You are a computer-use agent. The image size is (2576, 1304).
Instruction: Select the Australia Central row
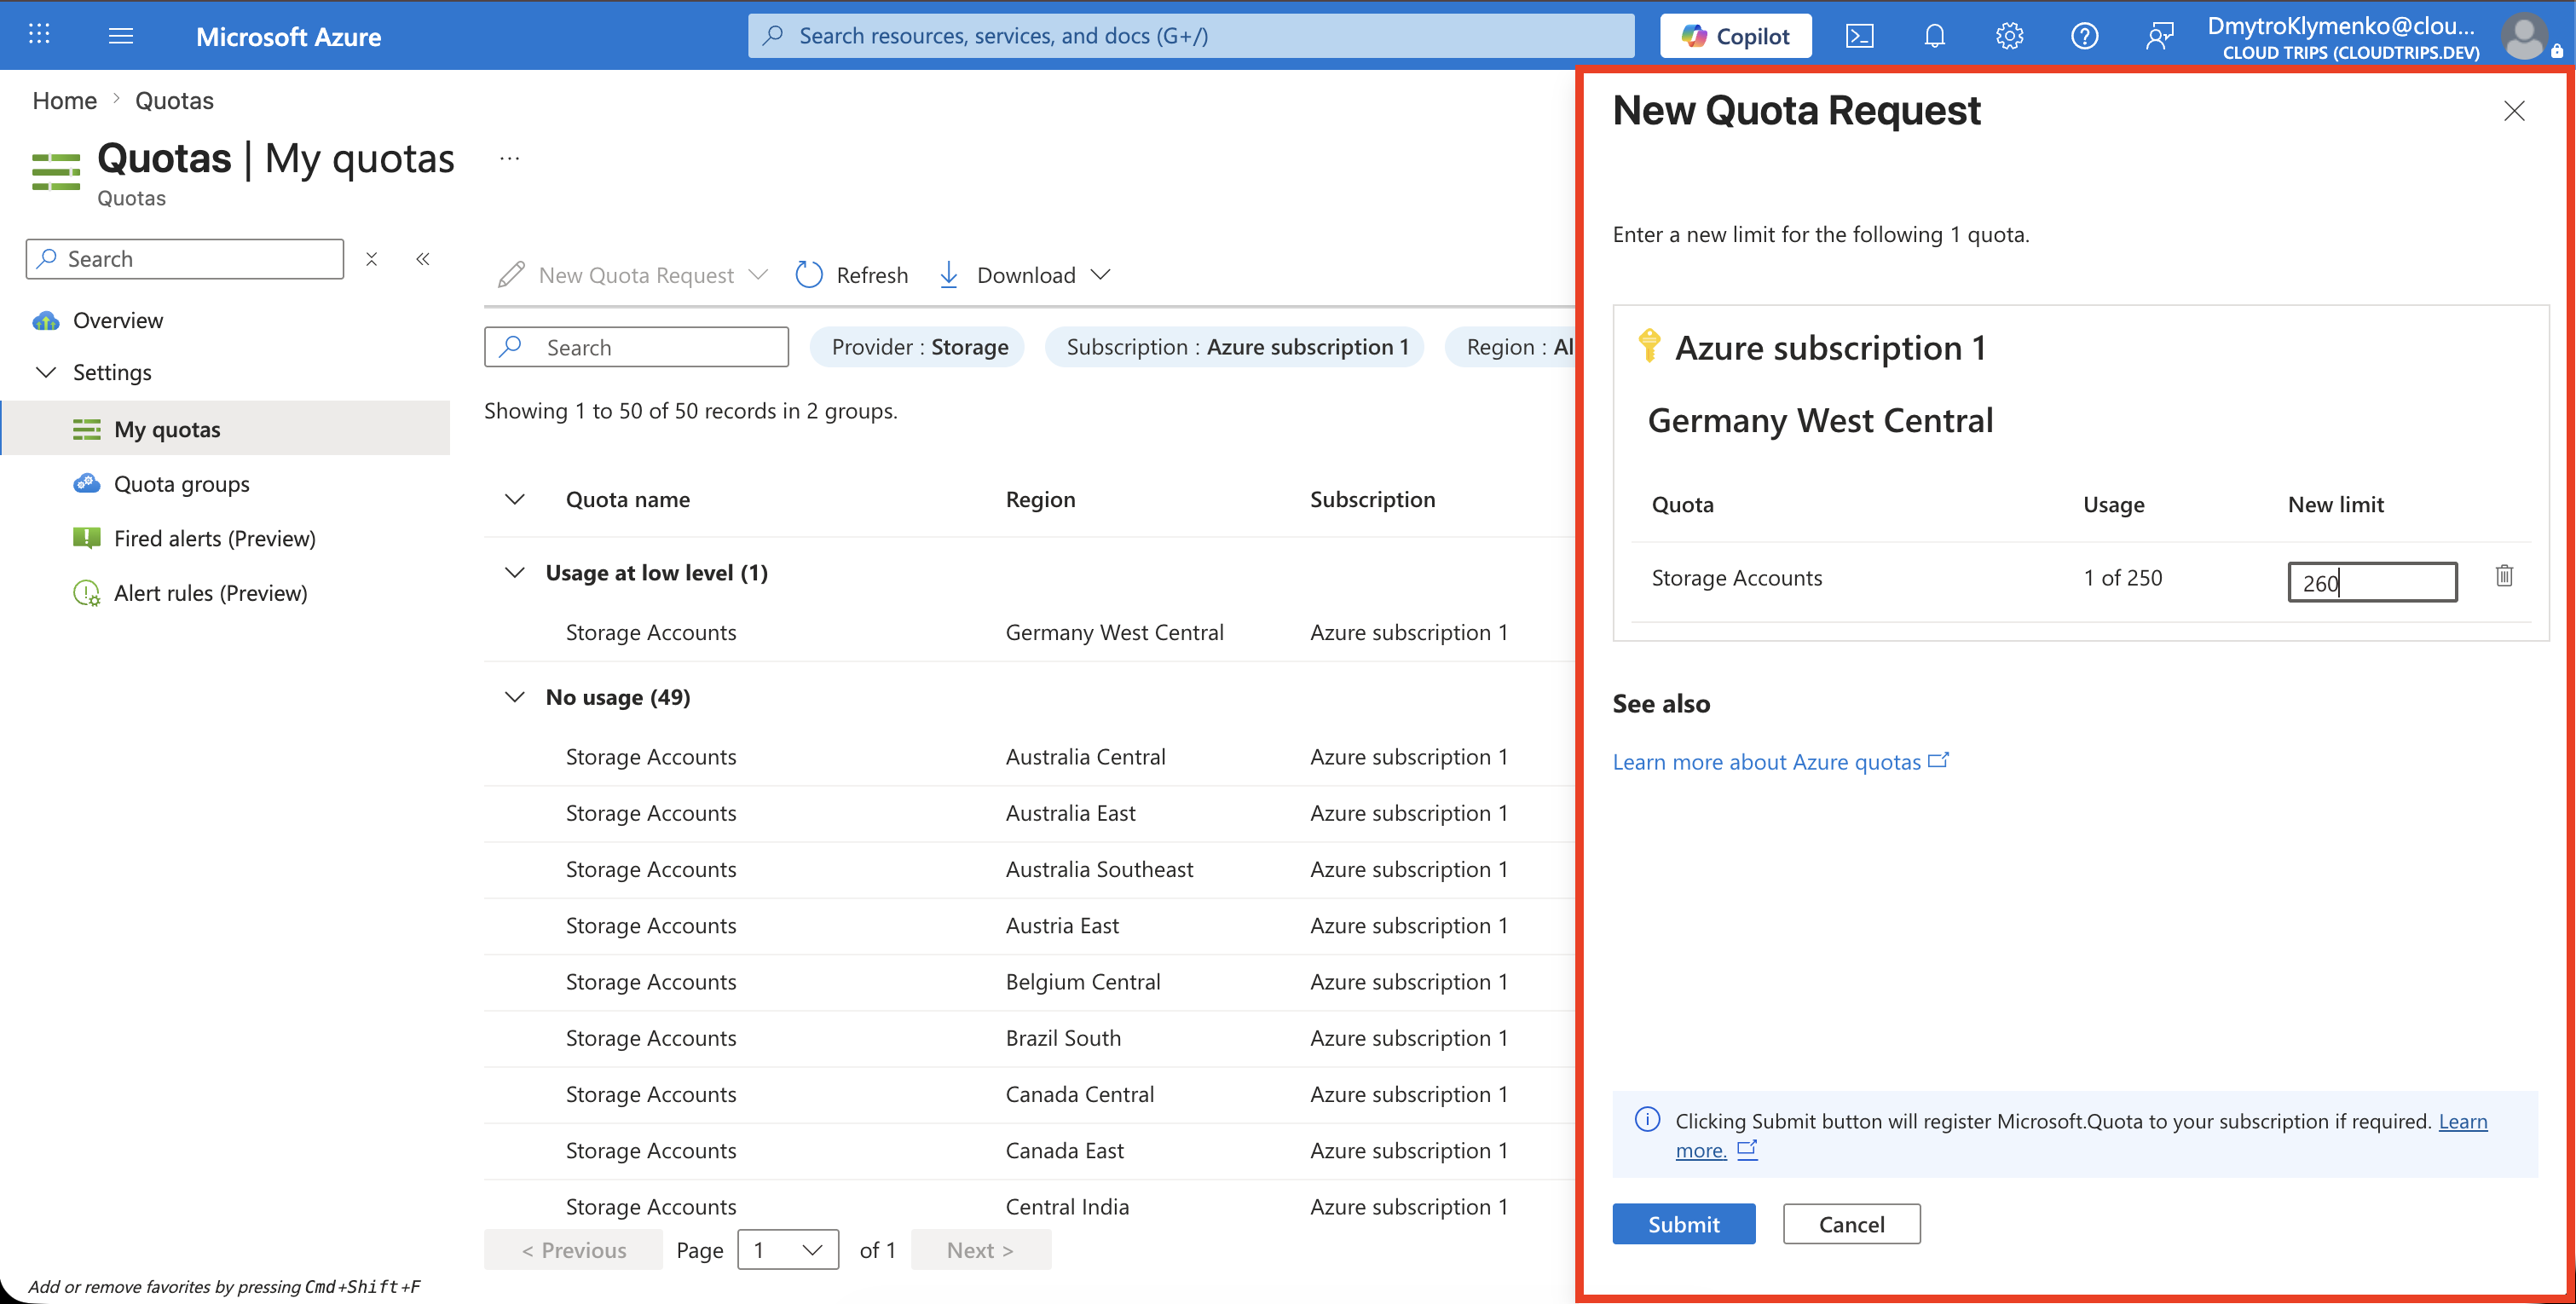point(1030,757)
